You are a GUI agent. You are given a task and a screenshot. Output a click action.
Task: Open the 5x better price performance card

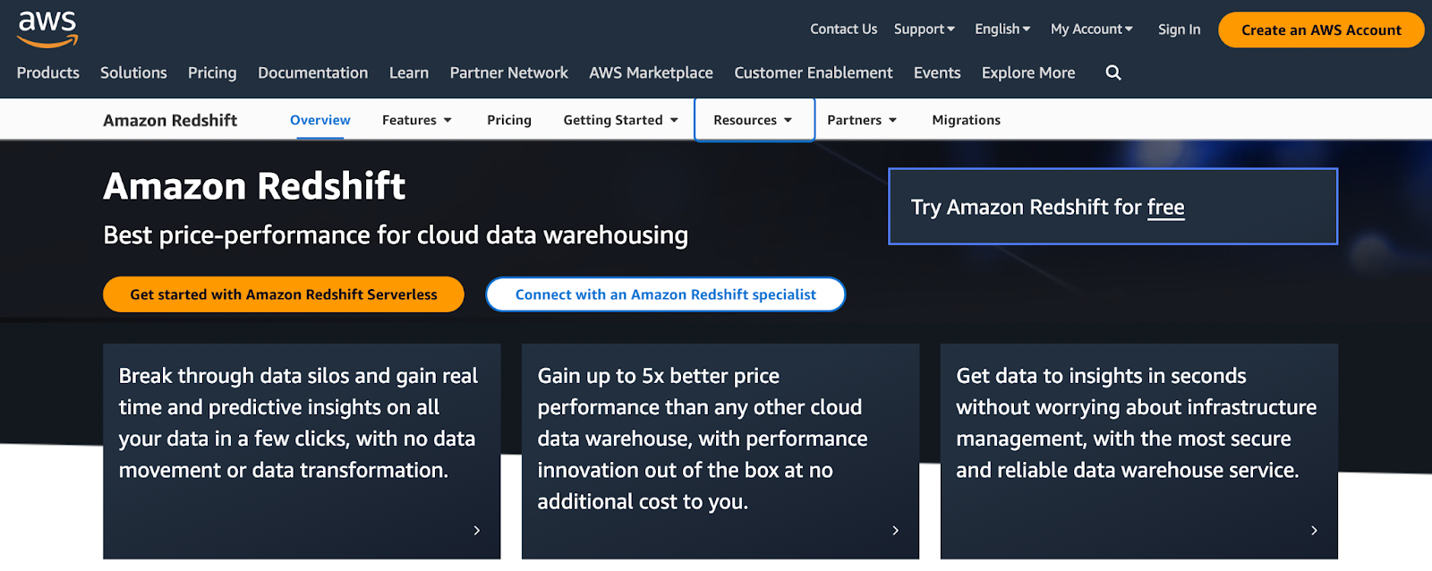click(720, 451)
